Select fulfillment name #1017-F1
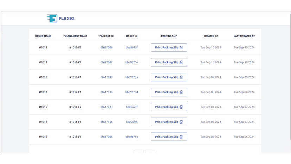 (x=75, y=92)
